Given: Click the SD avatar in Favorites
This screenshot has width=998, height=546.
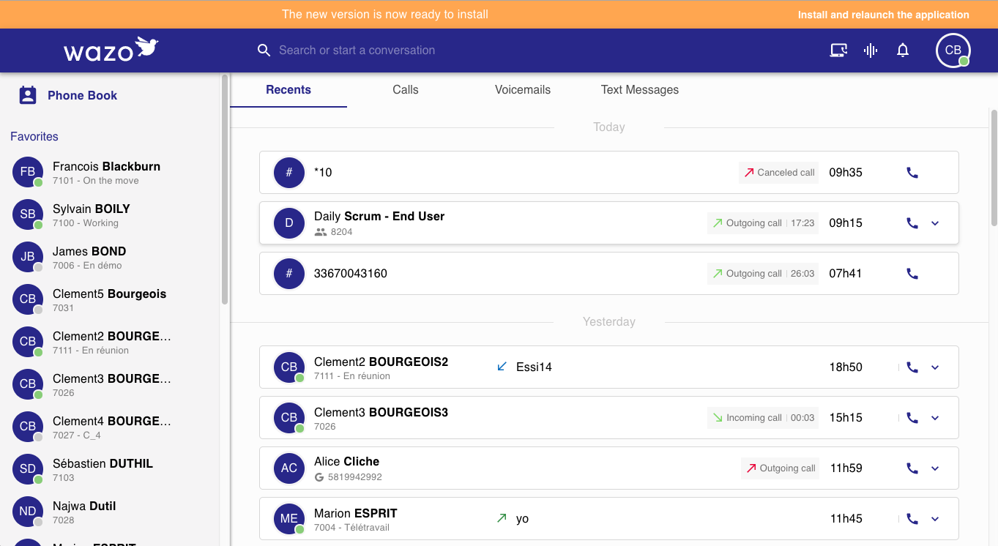Looking at the screenshot, I should coord(28,469).
